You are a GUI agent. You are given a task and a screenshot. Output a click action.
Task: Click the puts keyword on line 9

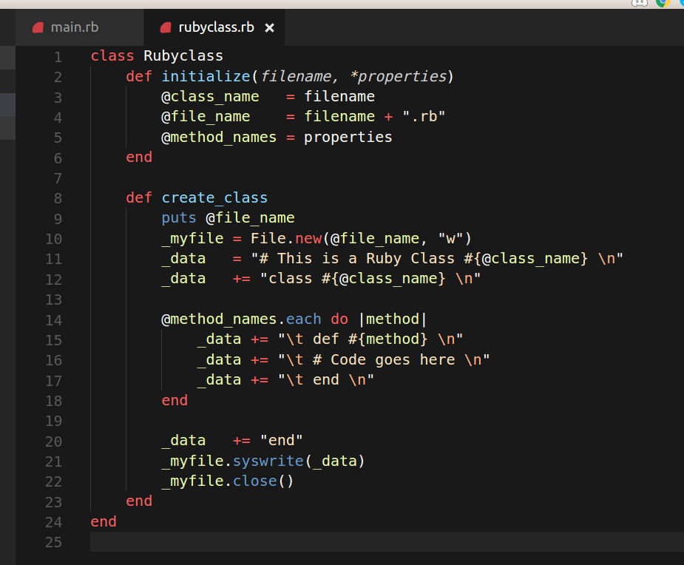point(179,217)
